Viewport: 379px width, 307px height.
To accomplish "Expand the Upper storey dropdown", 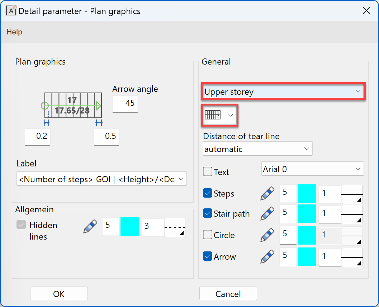I will (283, 92).
